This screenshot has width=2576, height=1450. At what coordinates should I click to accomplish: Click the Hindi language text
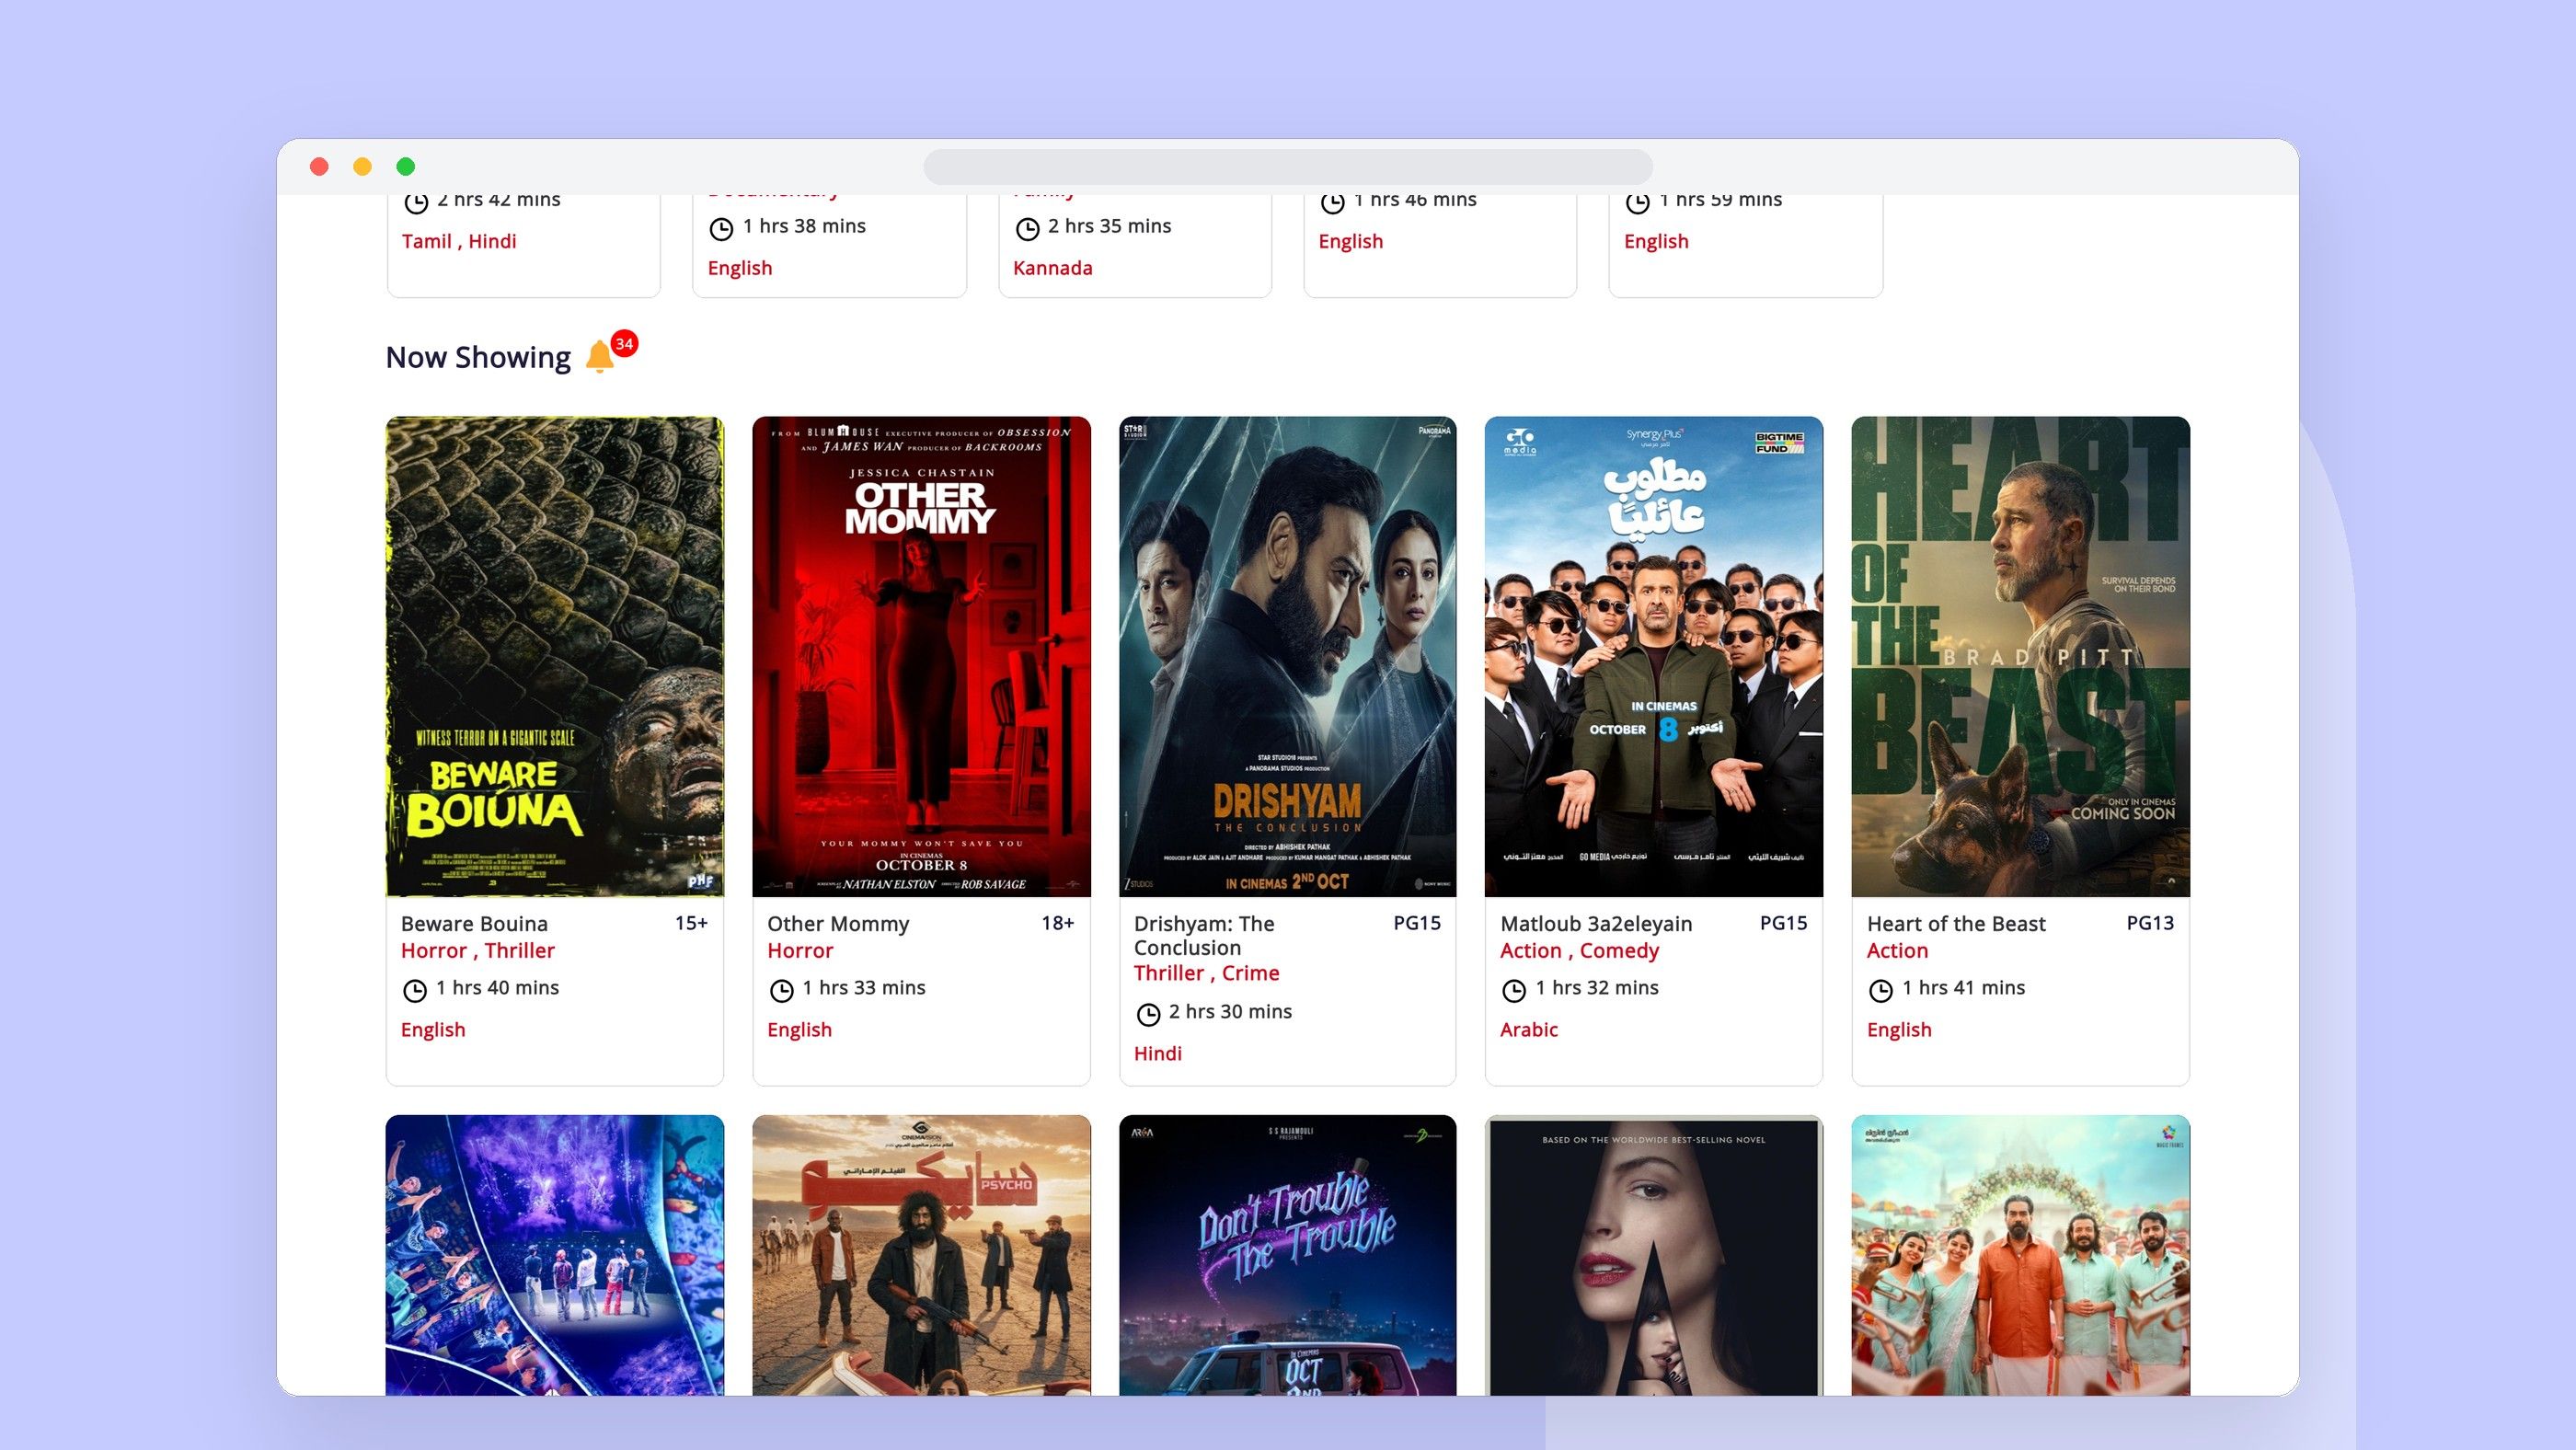point(1157,1053)
